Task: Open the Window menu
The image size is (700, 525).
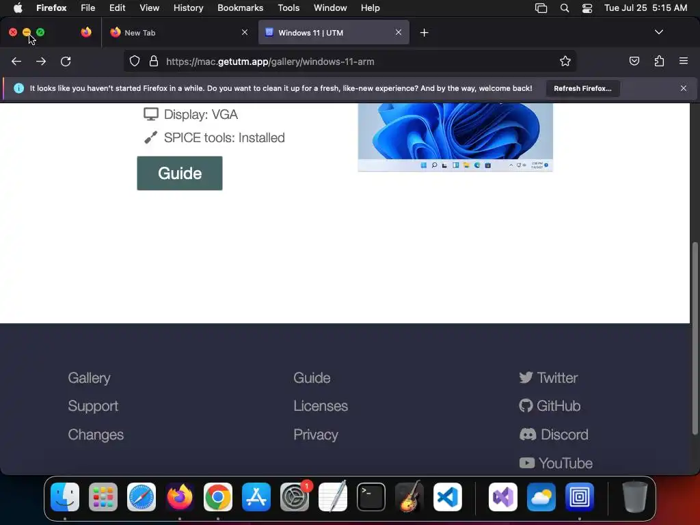Action: [330, 8]
